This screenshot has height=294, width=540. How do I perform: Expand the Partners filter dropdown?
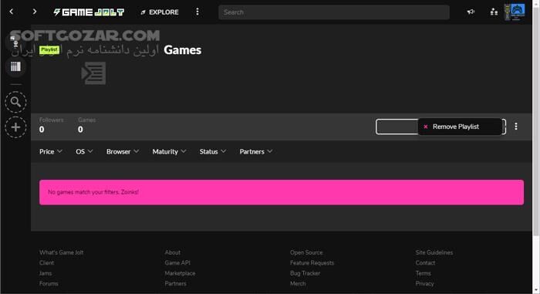[256, 151]
